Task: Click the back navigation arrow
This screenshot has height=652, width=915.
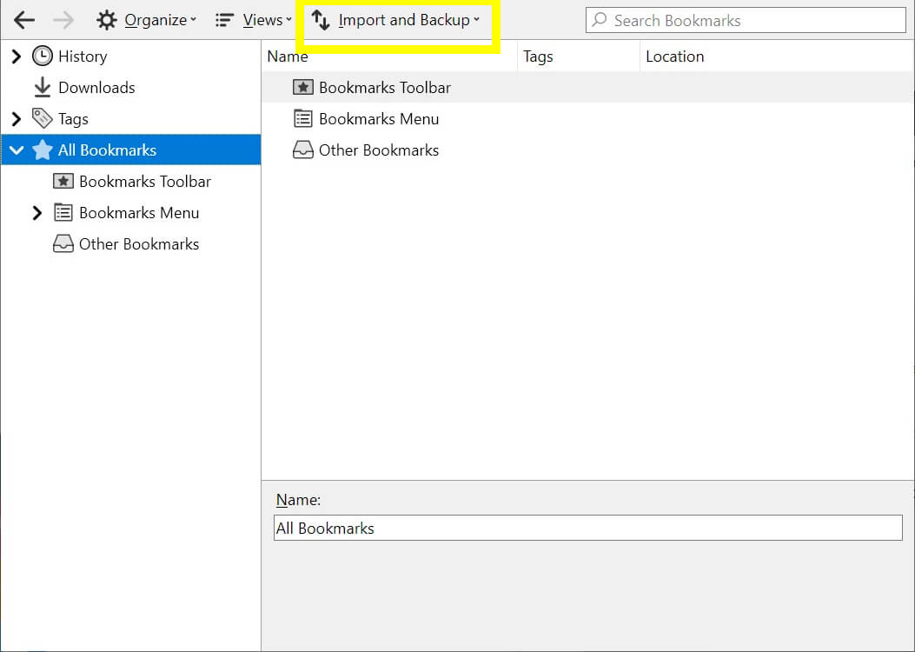Action: pos(23,19)
